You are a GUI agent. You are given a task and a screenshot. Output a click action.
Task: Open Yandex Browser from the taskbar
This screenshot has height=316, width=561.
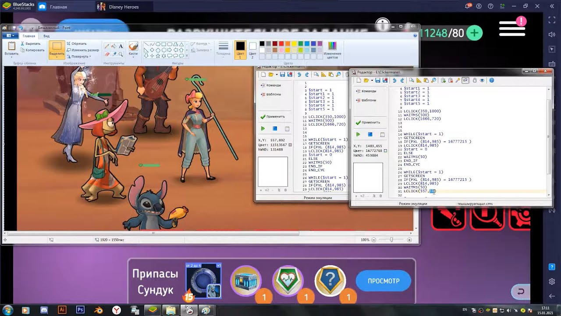[117, 310]
